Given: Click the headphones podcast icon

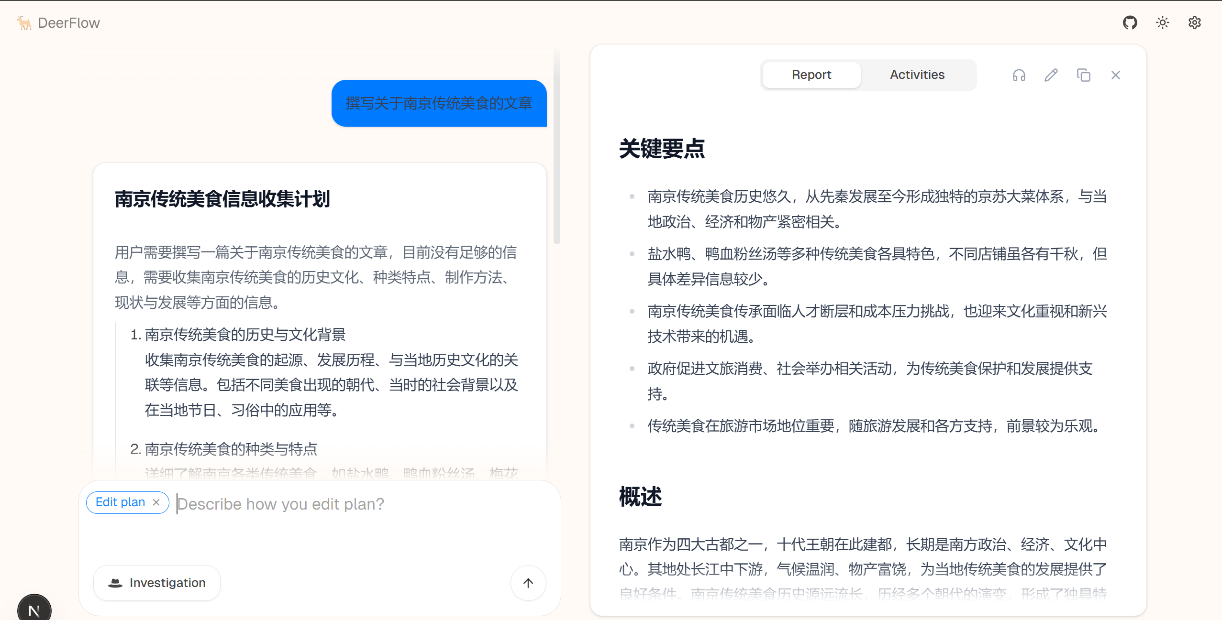Looking at the screenshot, I should tap(1019, 75).
